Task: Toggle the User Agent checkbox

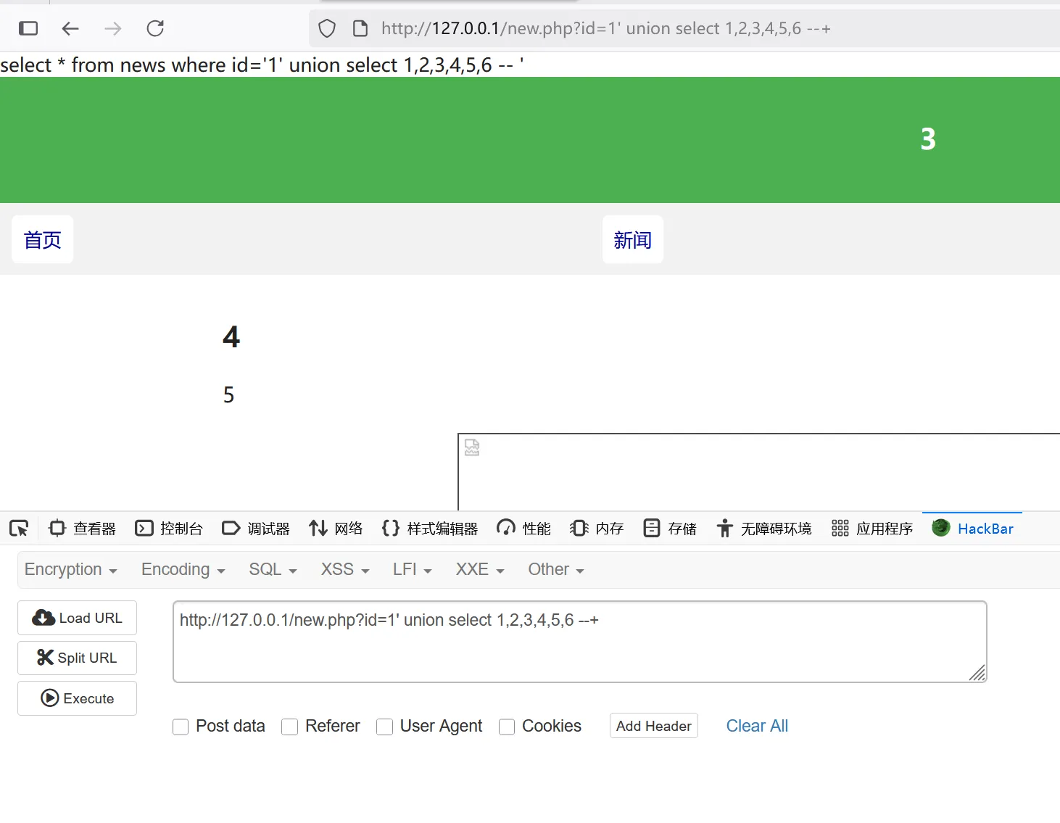Action: (x=385, y=727)
